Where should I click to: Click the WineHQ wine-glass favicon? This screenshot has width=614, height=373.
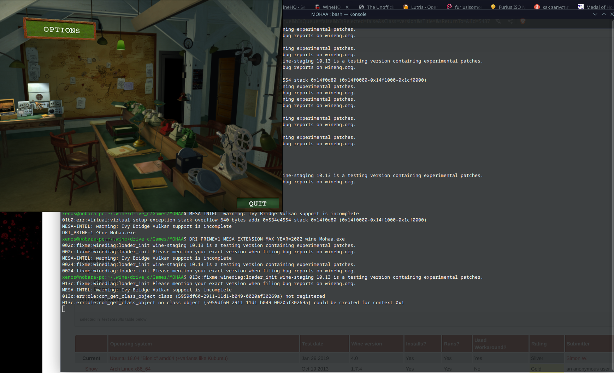(x=317, y=7)
